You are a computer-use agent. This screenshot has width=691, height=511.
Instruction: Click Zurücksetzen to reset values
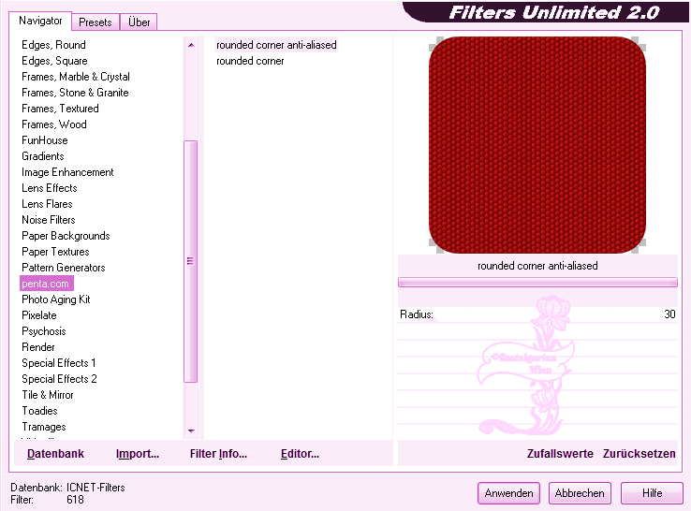[x=639, y=454]
